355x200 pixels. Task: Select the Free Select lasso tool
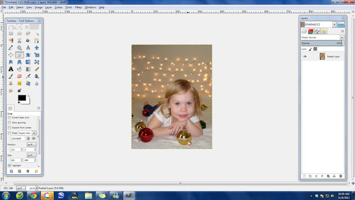point(28,33)
